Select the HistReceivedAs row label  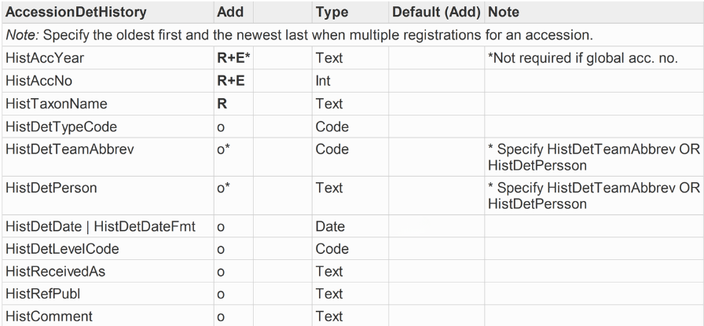(55, 271)
